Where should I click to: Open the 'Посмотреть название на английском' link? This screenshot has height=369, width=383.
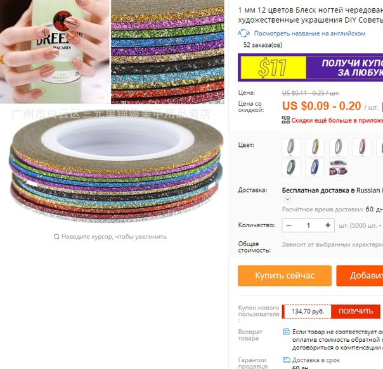tap(309, 34)
